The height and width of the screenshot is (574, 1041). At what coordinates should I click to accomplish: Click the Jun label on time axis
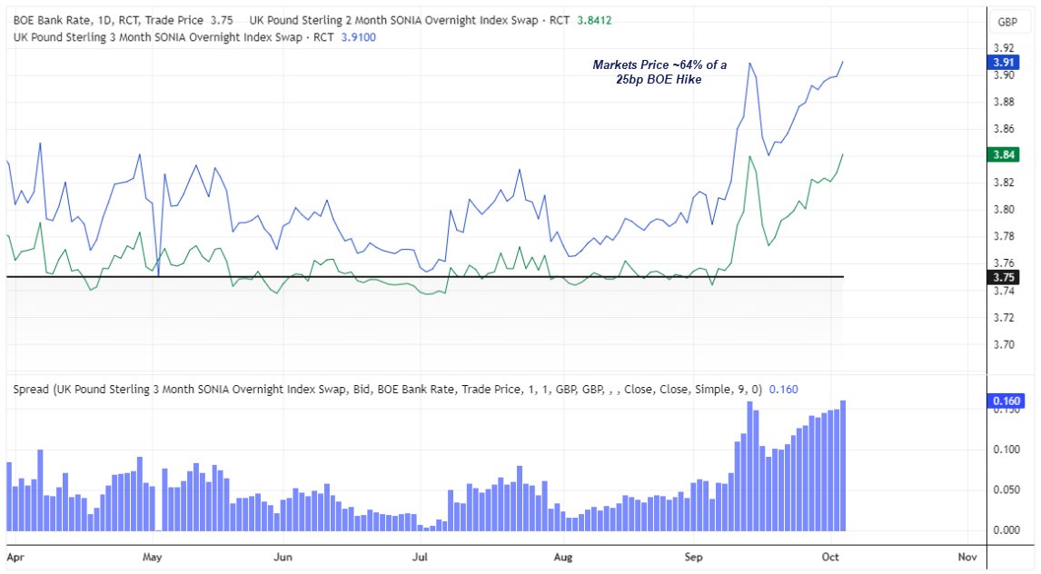coord(283,557)
